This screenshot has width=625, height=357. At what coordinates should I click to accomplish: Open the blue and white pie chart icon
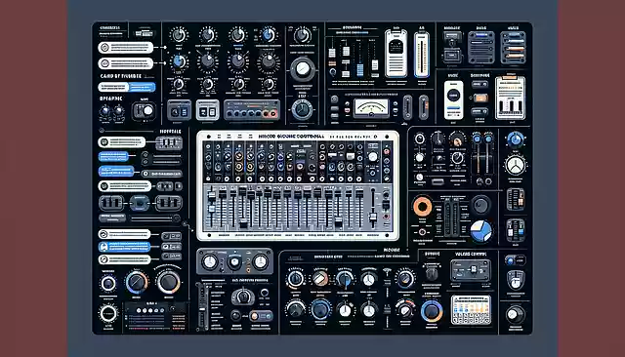click(481, 231)
